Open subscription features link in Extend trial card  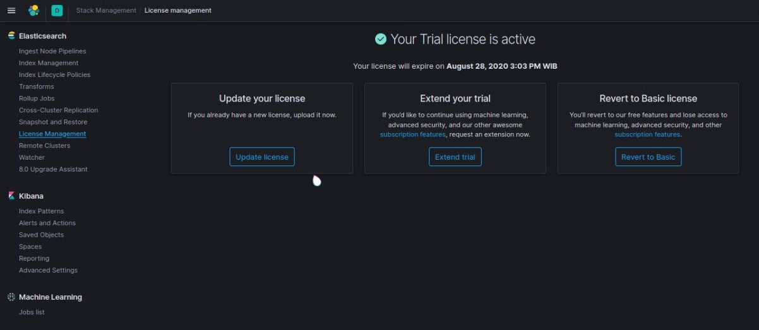pos(412,134)
